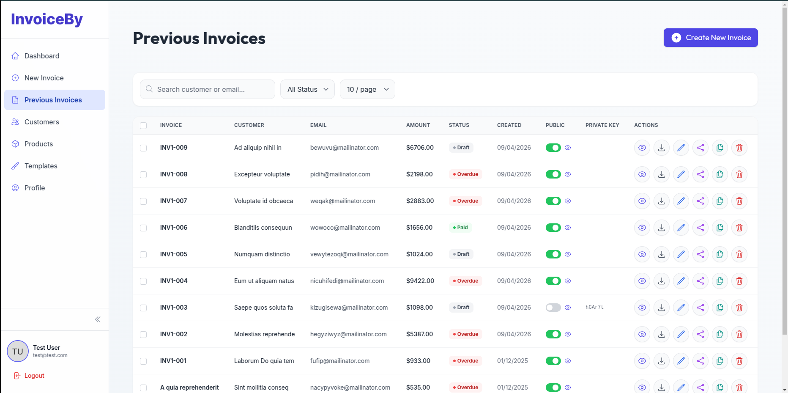This screenshot has height=393, width=788.
Task: Select checkbox for invoice INV1-009
Action: [143, 148]
